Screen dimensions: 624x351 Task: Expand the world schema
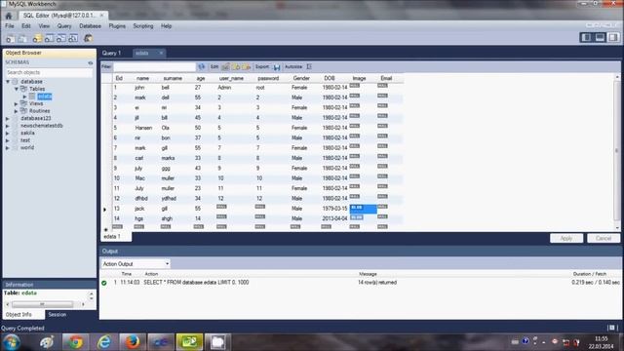[8, 148]
